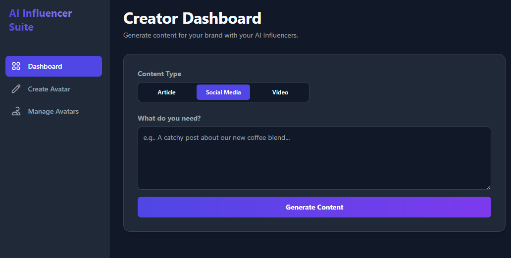511x258 pixels.
Task: Click the 'Generate content for your brand' subtitle
Action: point(210,36)
